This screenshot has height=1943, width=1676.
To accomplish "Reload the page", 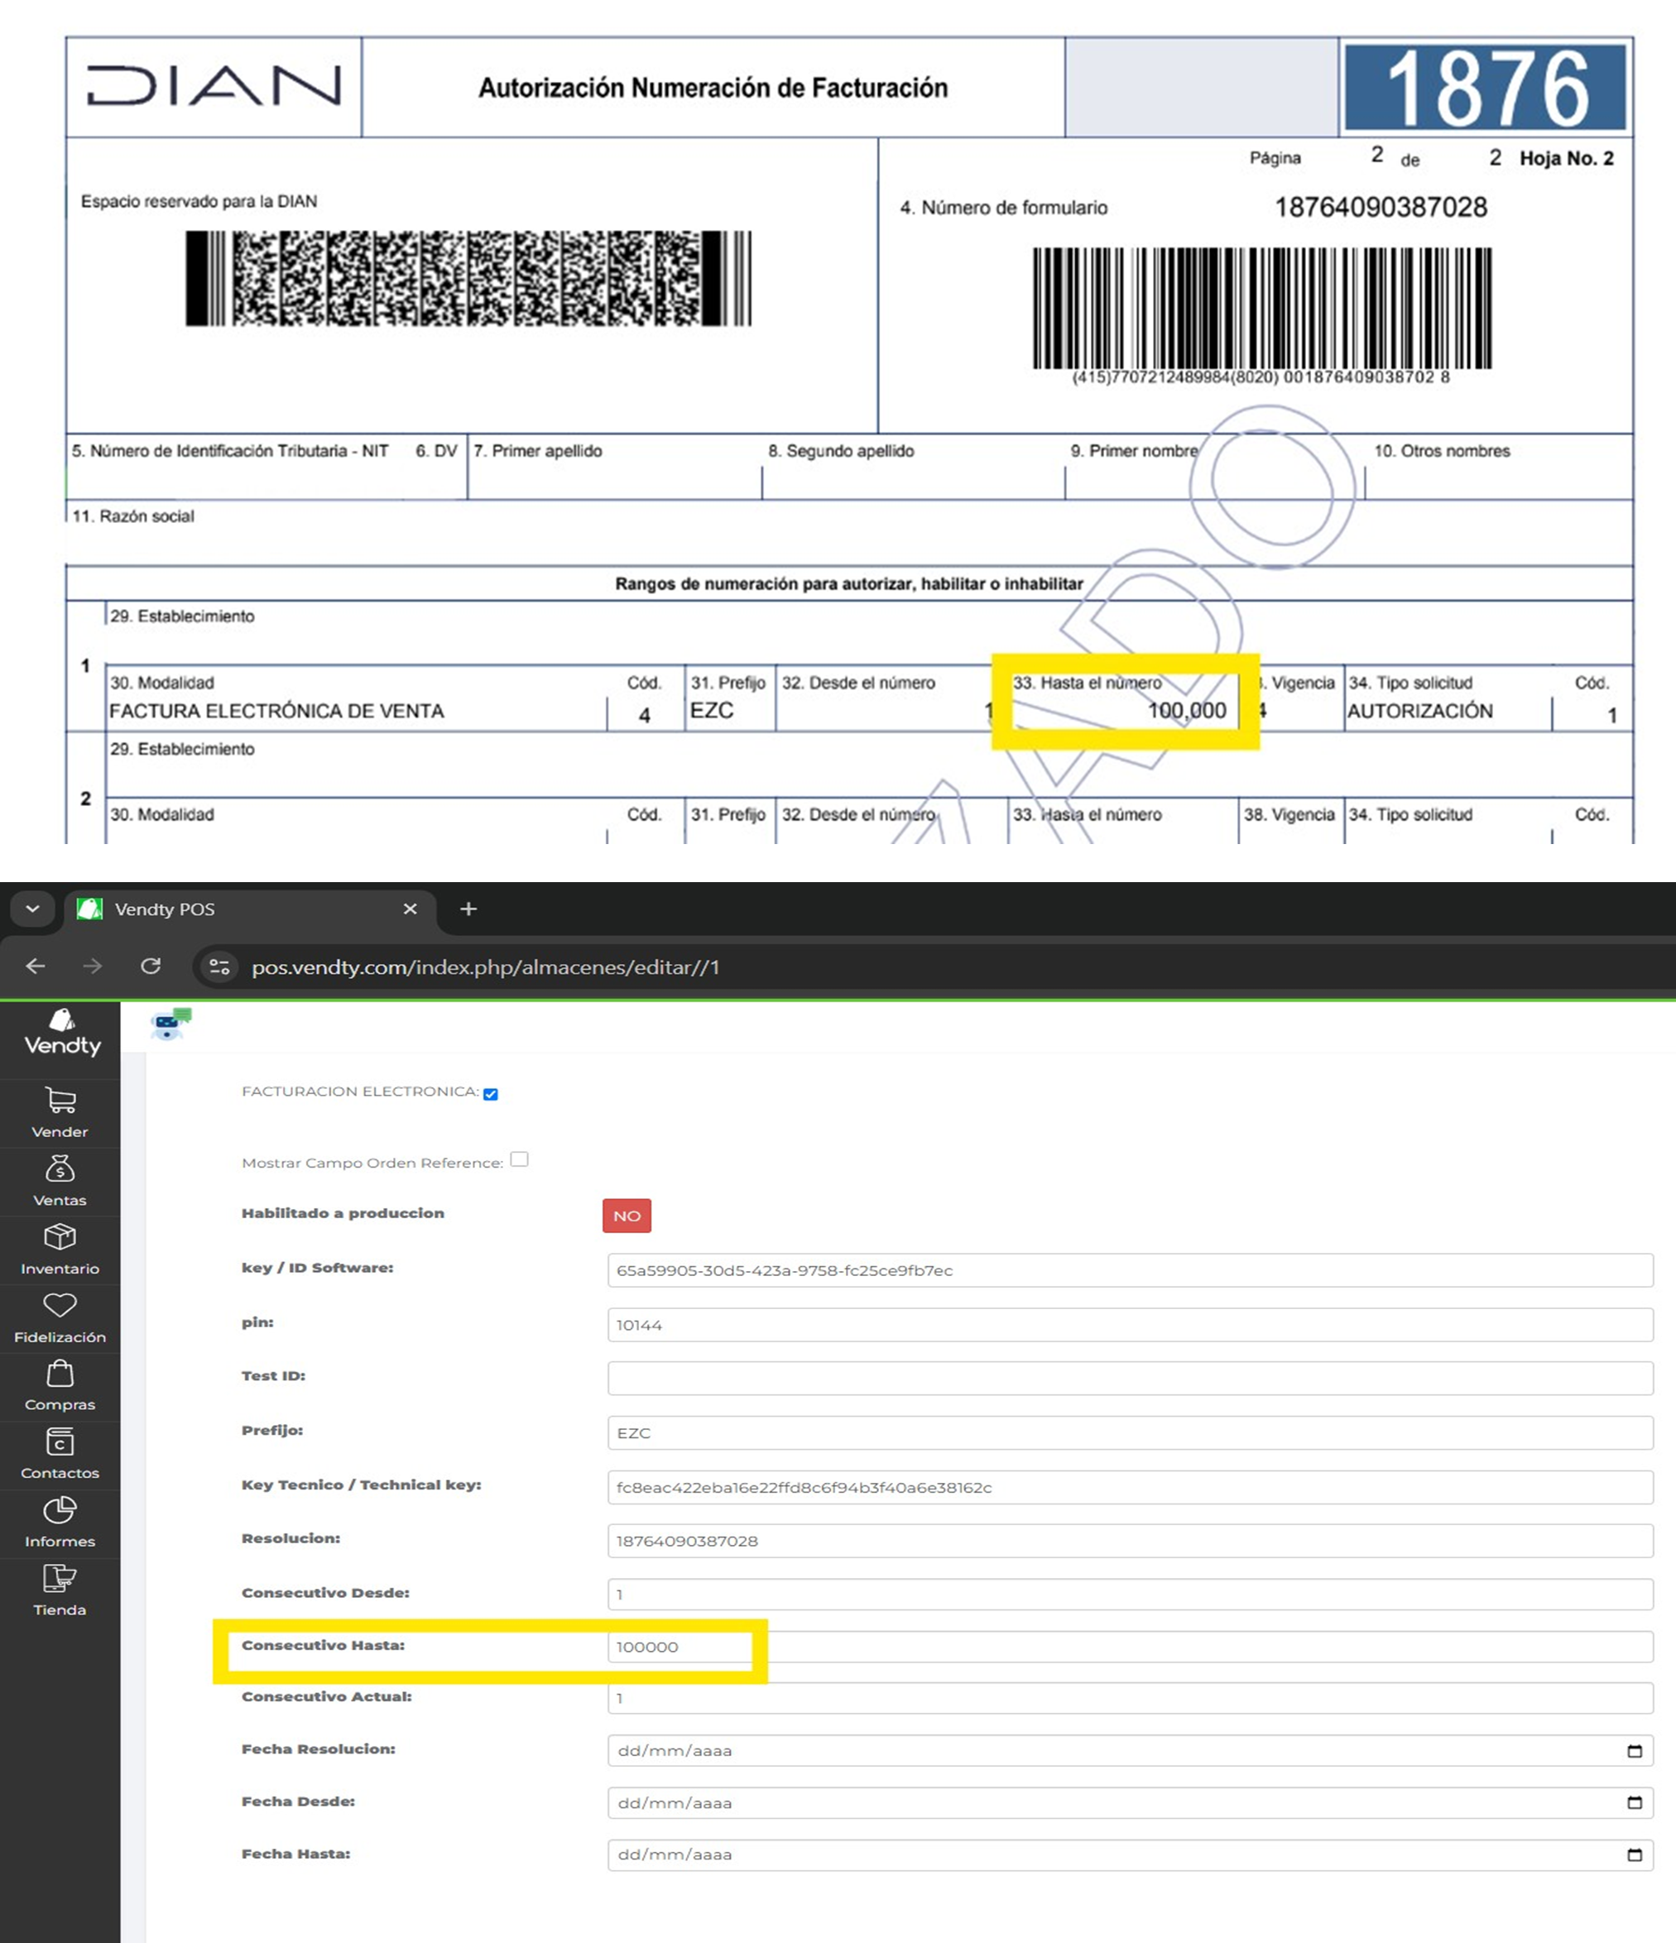I will coord(151,966).
